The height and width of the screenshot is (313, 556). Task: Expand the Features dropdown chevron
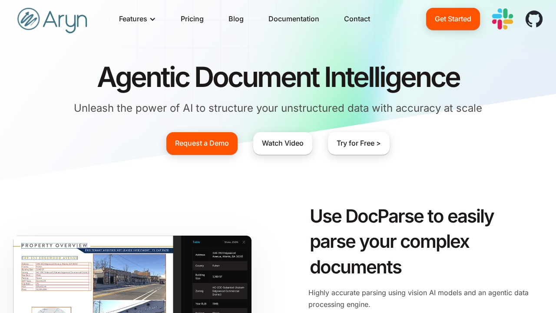point(152,19)
